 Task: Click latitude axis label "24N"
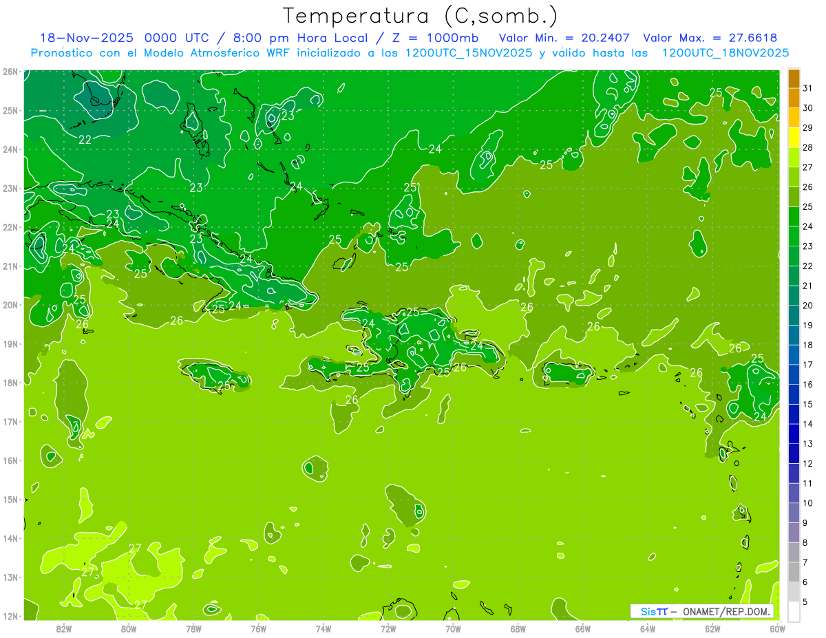tap(10, 149)
